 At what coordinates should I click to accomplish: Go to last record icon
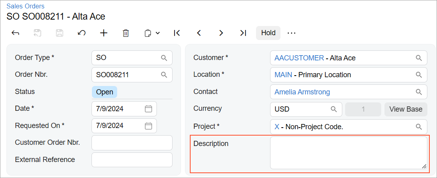coord(243,33)
